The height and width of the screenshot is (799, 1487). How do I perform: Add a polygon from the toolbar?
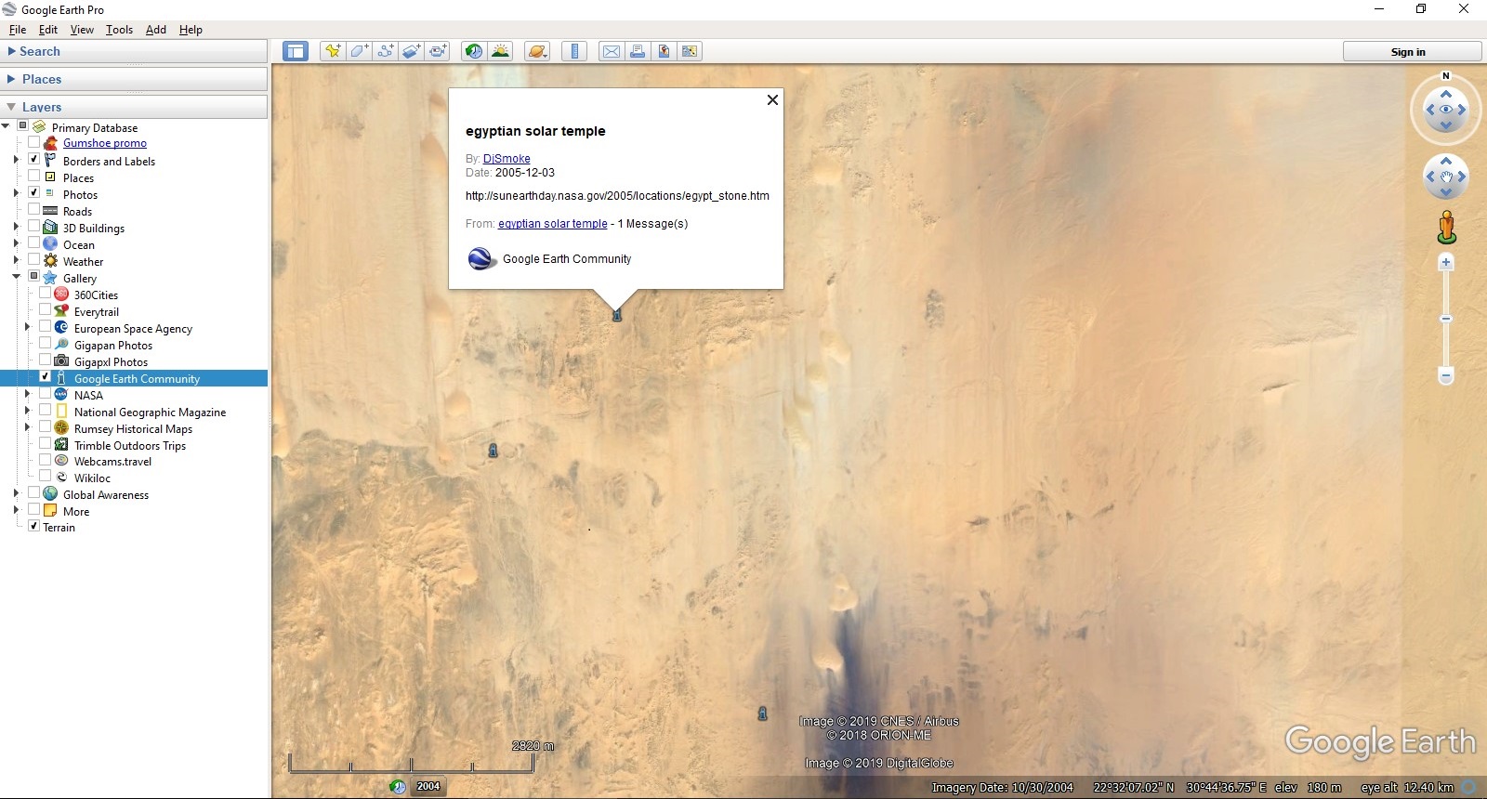(358, 51)
